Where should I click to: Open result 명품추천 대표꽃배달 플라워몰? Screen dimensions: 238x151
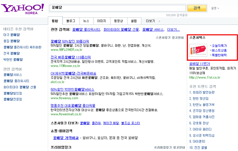click(73, 106)
